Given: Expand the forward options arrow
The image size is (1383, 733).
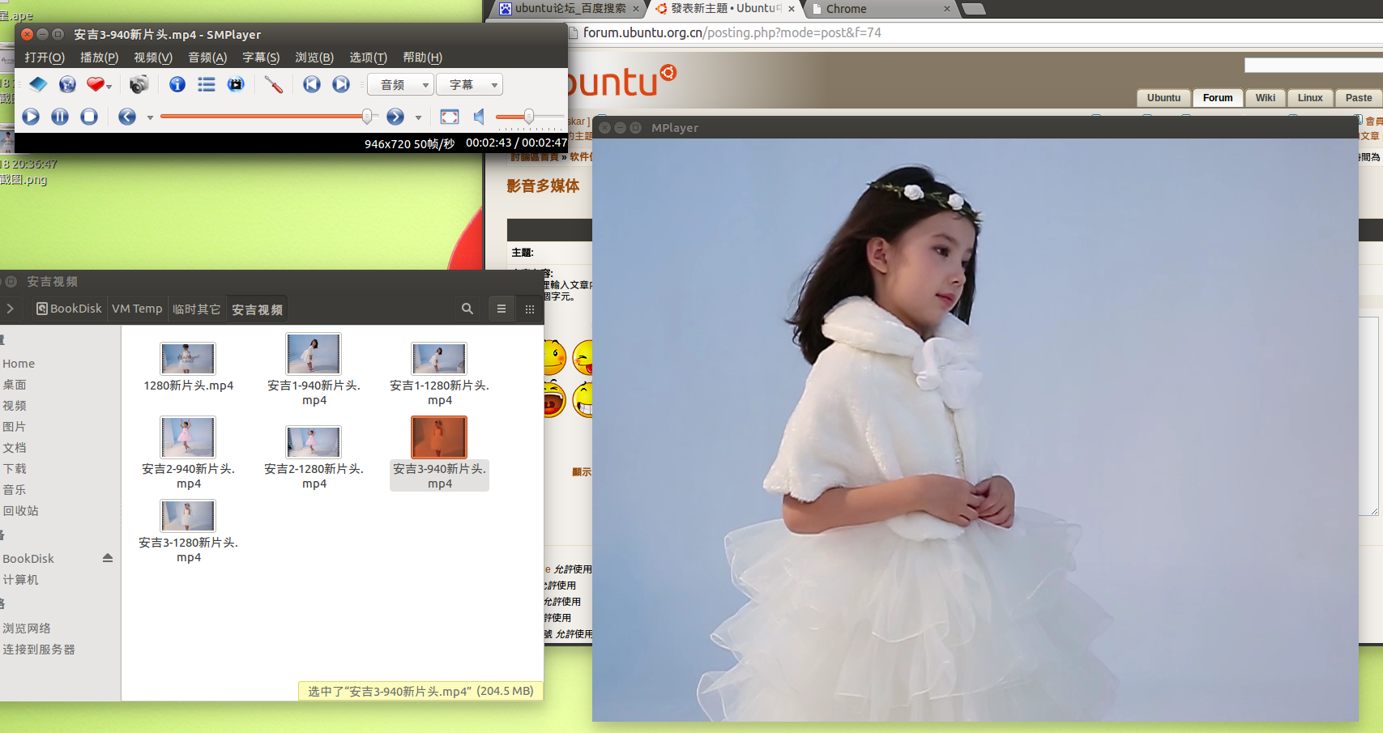Looking at the screenshot, I should click(x=418, y=118).
